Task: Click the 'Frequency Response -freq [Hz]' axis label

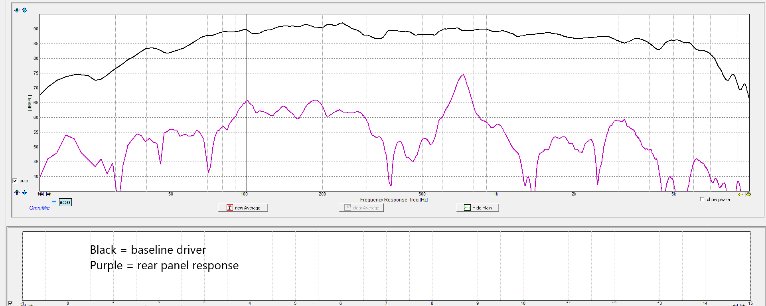Action: click(x=394, y=200)
